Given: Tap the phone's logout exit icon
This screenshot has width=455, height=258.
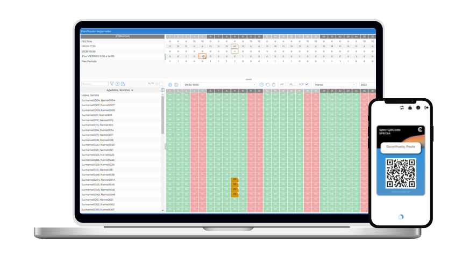Looking at the screenshot, I should click(426, 108).
